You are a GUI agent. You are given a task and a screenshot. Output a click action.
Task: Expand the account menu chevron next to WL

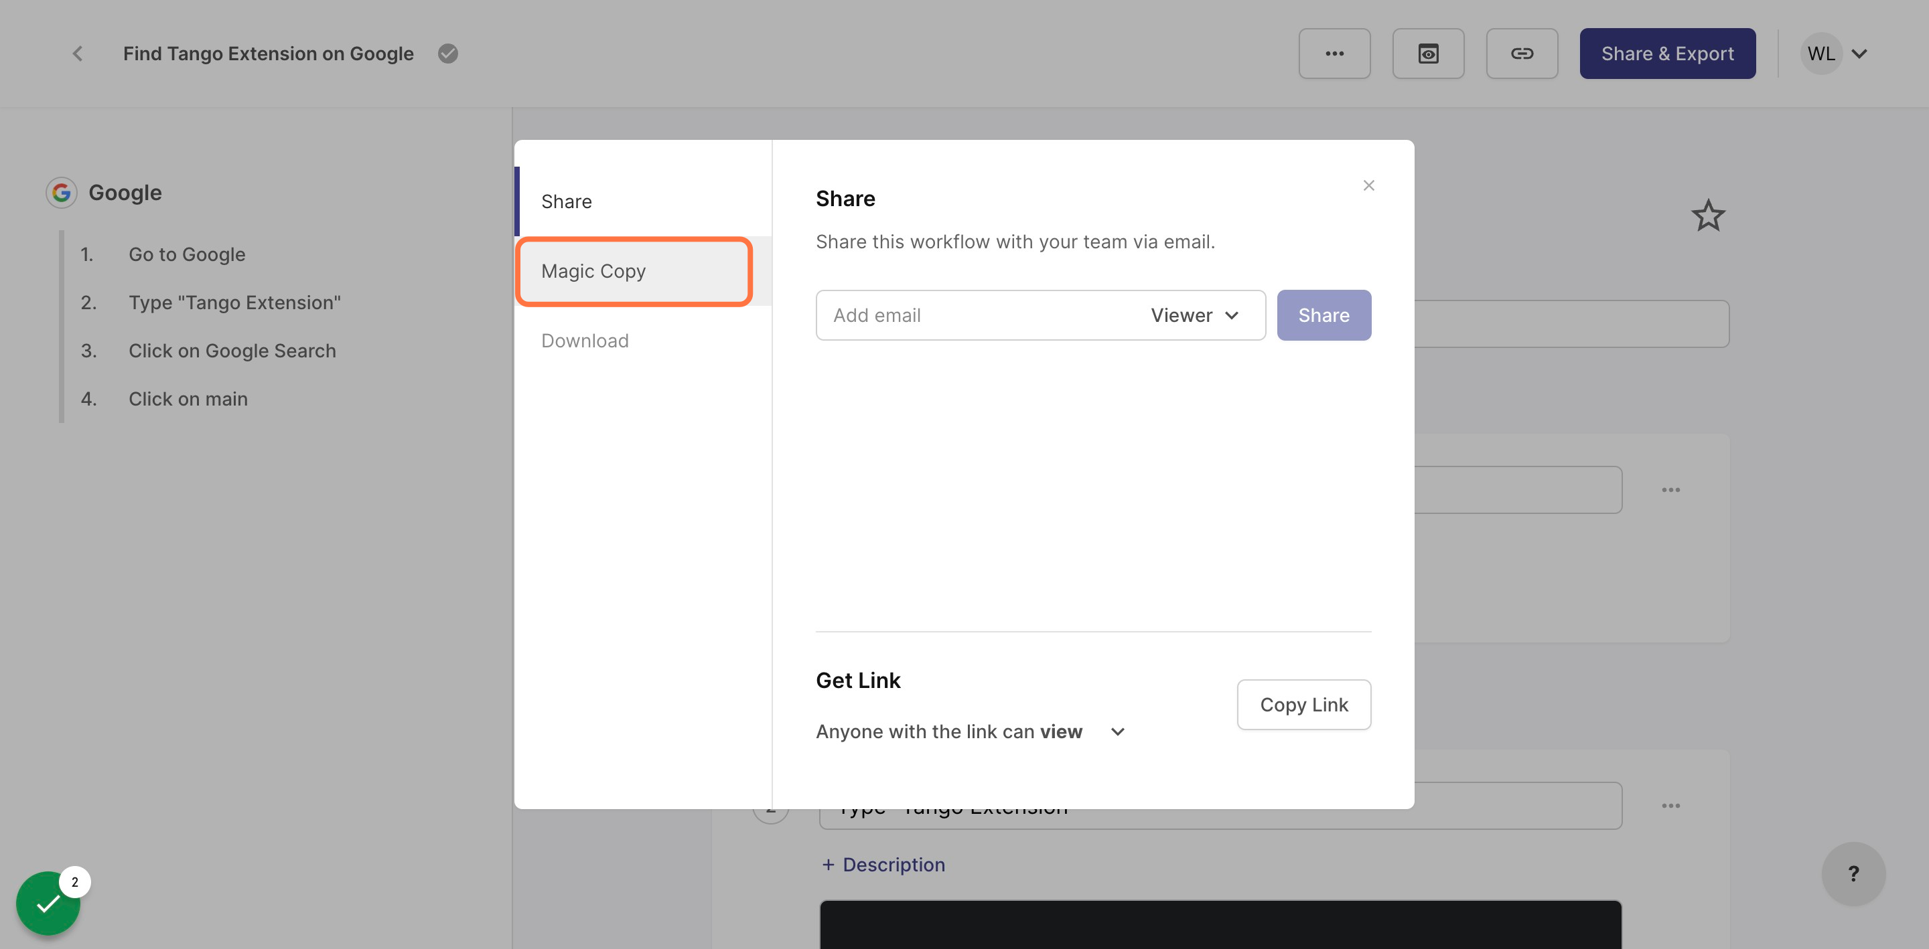click(1859, 54)
